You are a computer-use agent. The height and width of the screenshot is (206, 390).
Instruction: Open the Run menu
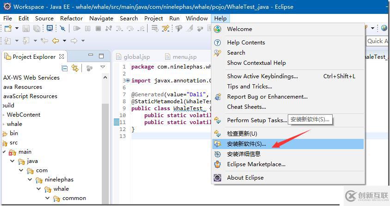click(x=174, y=19)
